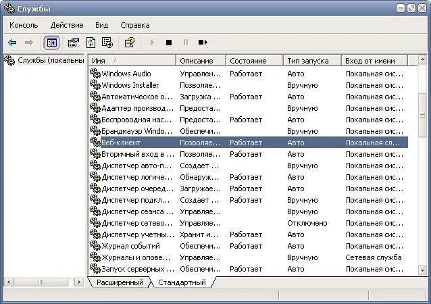Click the gear icon of Диспетчер очеред… service

[x=95, y=188]
